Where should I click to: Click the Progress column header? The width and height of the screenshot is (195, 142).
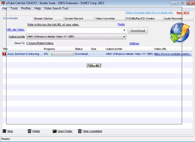tap(59, 49)
